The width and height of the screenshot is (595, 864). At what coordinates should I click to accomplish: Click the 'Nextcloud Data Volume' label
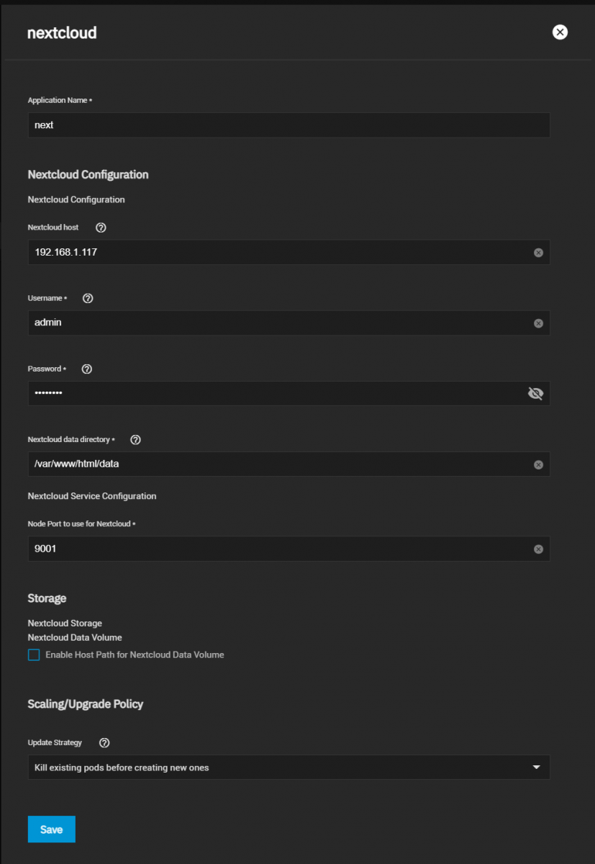click(75, 637)
